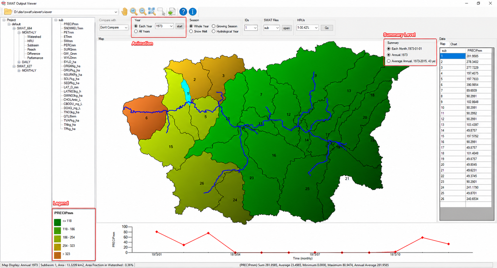Collapse the SWAT_664 tree node
497x268 pixels.
click(x=14, y=28)
